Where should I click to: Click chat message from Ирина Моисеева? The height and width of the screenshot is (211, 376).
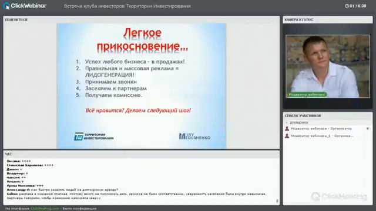25,186
